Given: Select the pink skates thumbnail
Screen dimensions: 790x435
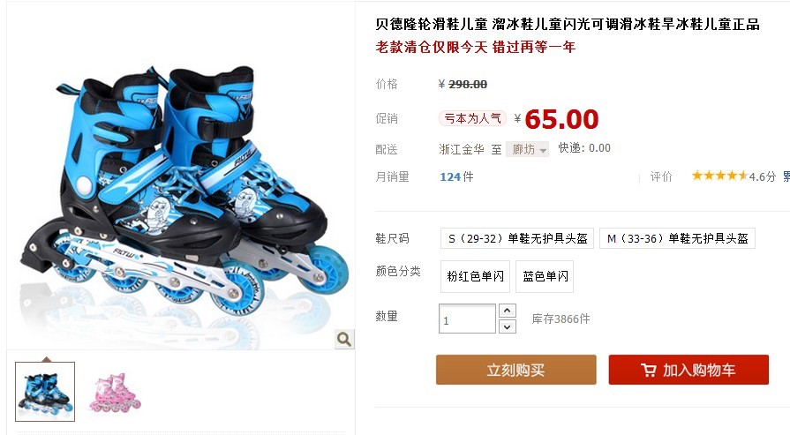Looking at the screenshot, I should pyautogui.click(x=115, y=393).
